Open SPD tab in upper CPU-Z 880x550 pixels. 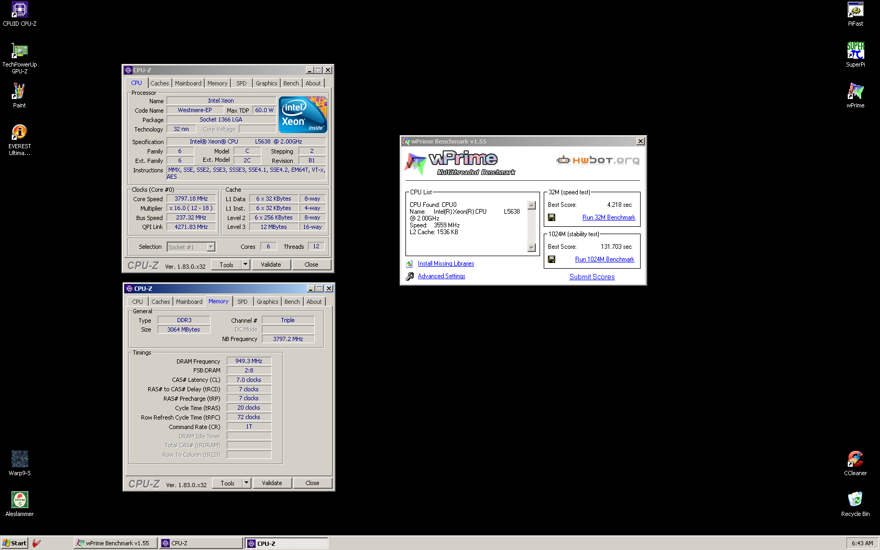click(x=241, y=83)
